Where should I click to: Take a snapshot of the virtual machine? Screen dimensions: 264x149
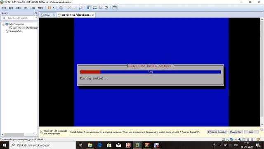click(69, 8)
